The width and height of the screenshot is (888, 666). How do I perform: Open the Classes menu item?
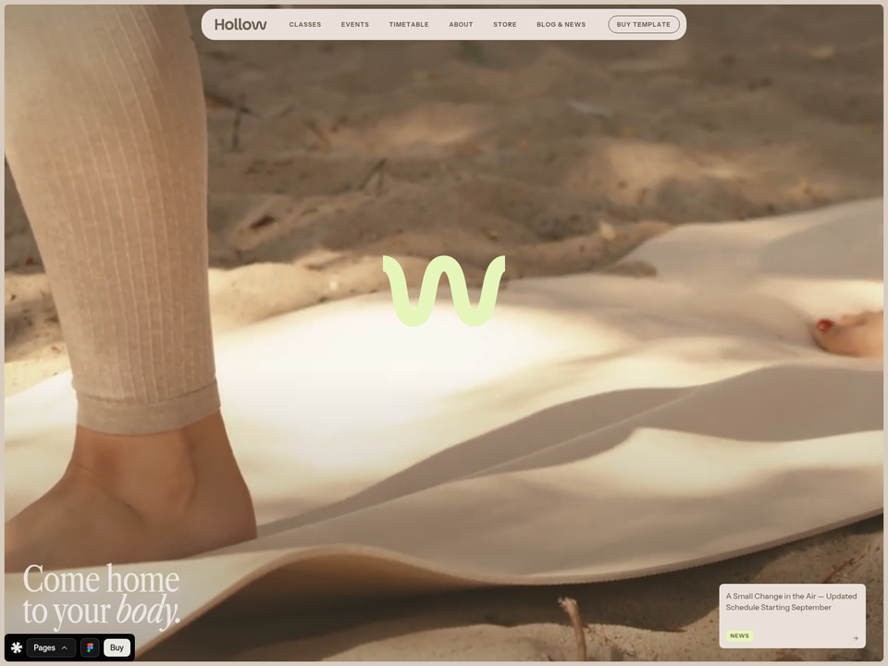coord(304,24)
